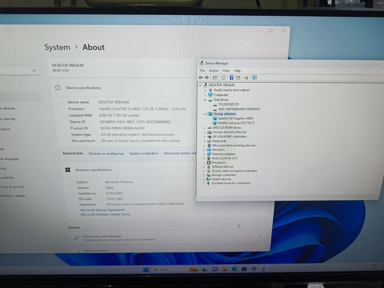Select System devices in the tree
Image resolution: width=384 pixels, height=288 pixels.
pos(221,179)
